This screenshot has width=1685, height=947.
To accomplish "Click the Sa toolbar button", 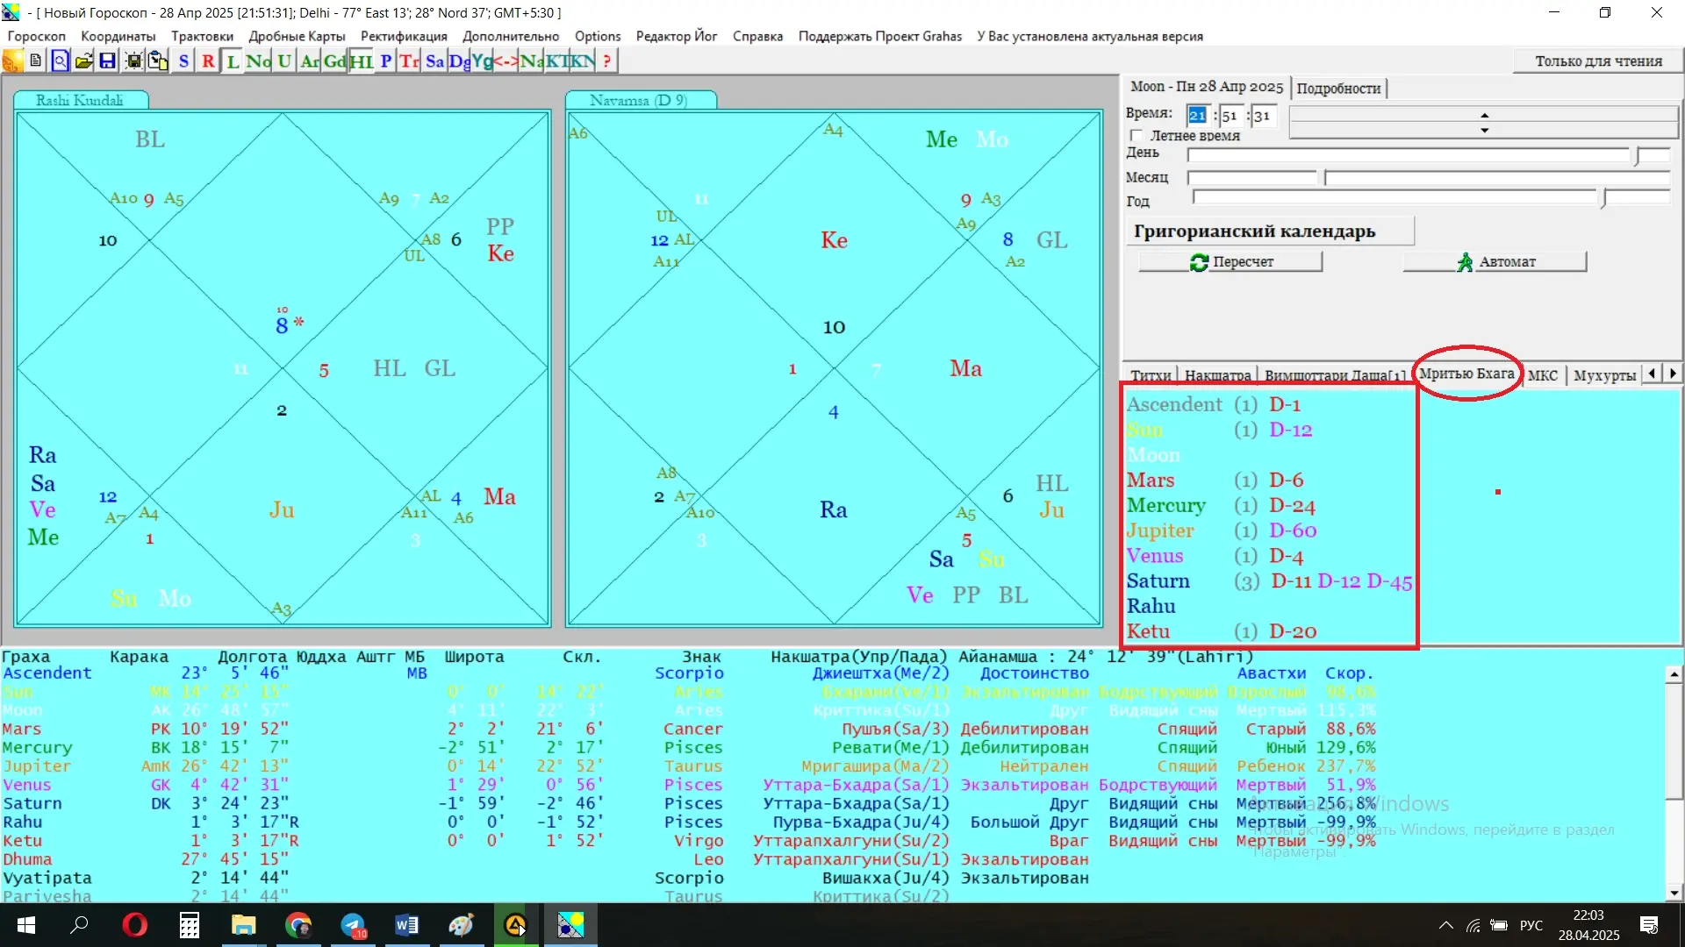I will tap(434, 61).
